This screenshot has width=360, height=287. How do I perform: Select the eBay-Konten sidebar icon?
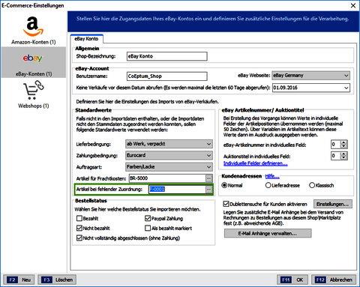[33, 58]
